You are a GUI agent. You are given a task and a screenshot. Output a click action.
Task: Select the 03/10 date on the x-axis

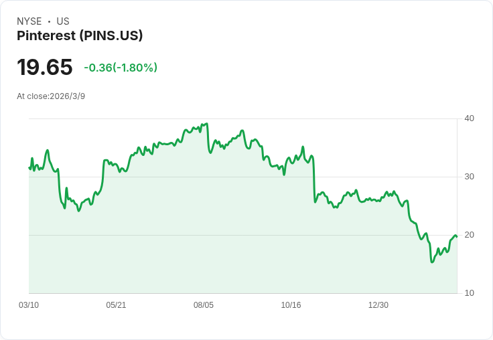(x=29, y=305)
